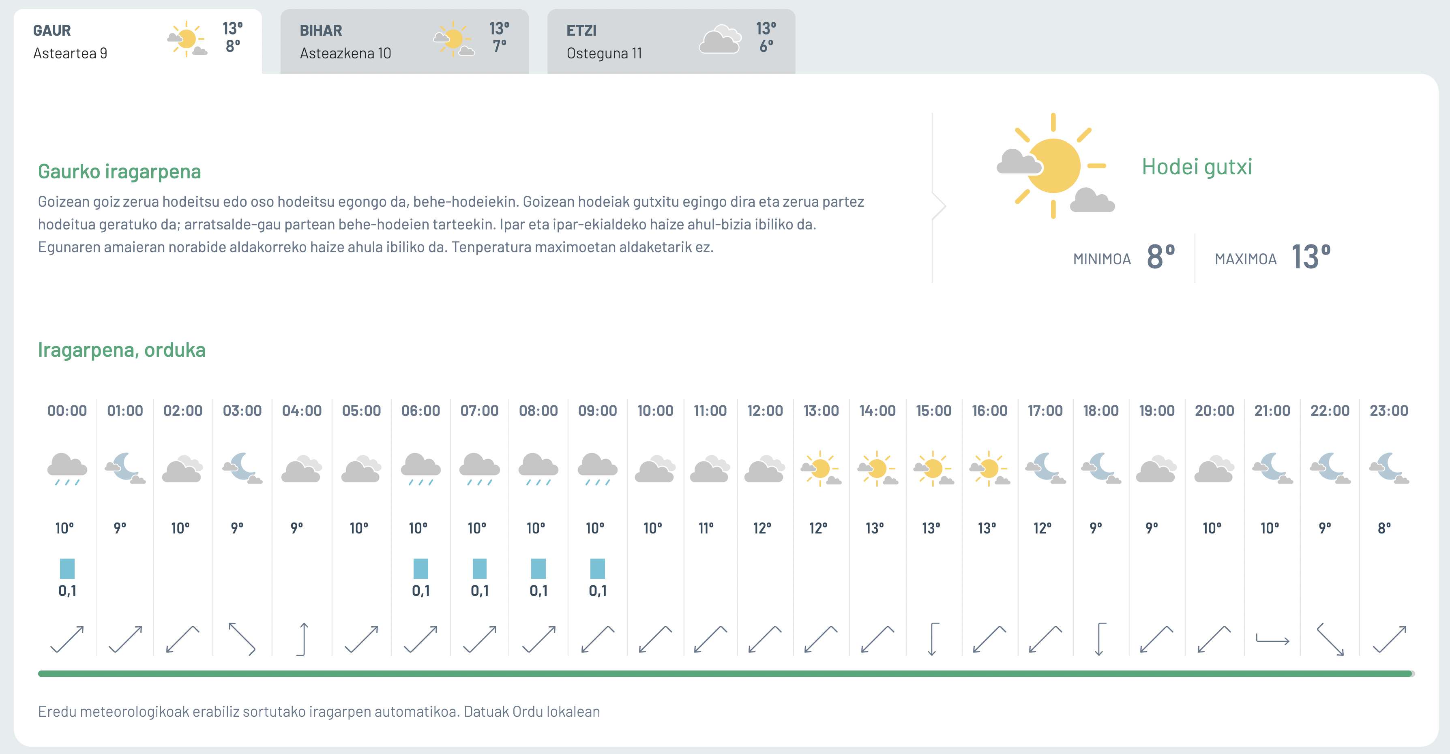Viewport: 1450px width, 754px height.
Task: Click the sunny icon at 16:00
Action: (x=989, y=468)
